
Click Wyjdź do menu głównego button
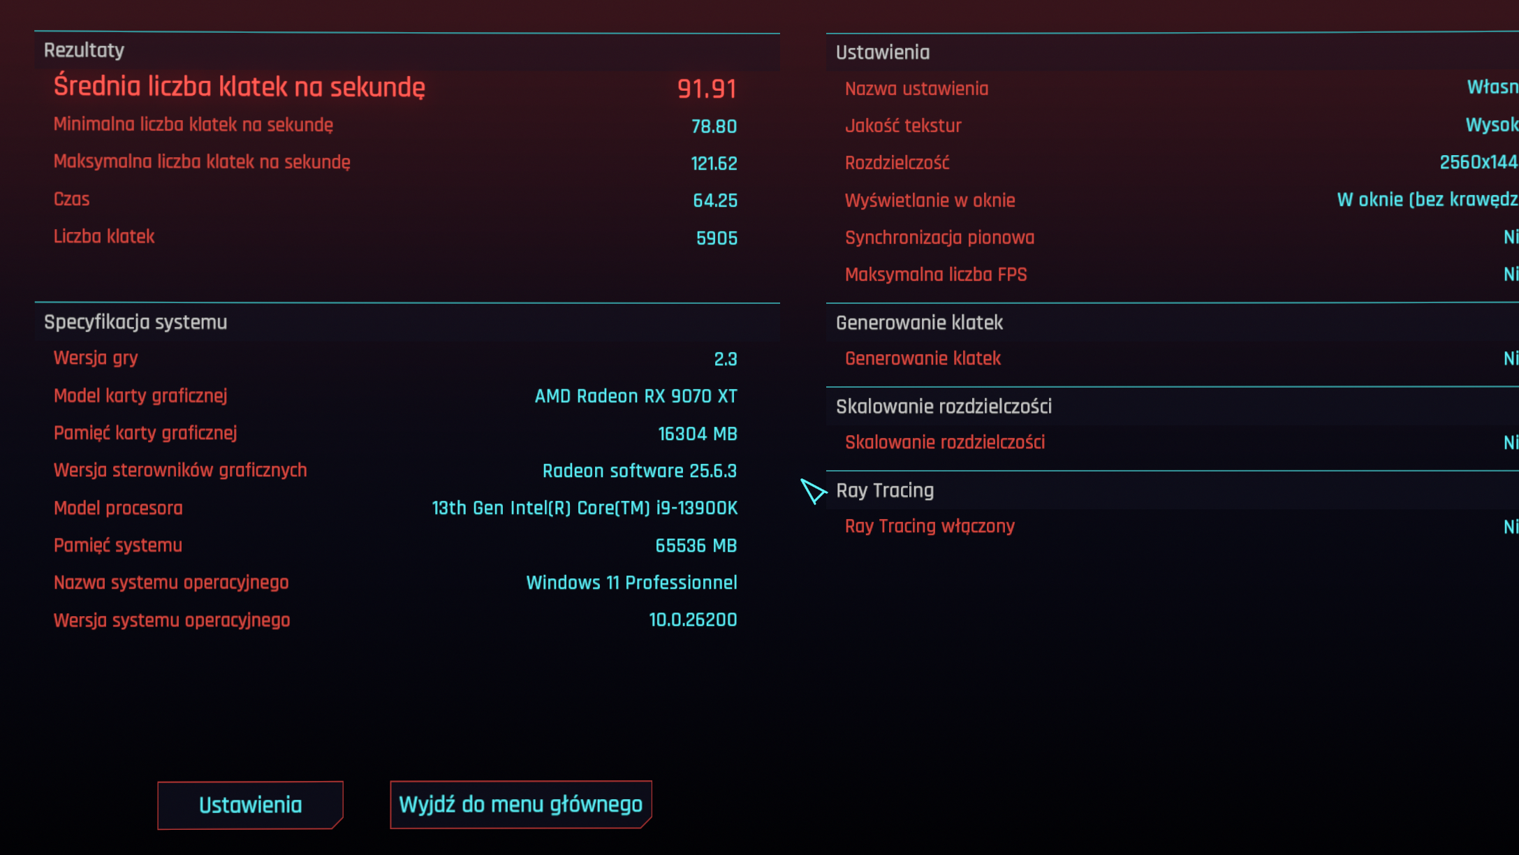pos(520,804)
